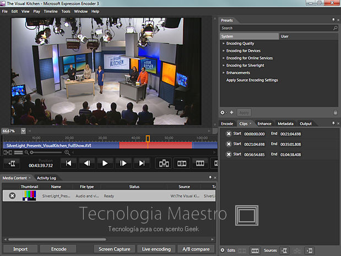Expand the Encoding Quality presets
Image resolution: width=341 pixels, height=256 pixels.
click(223, 44)
